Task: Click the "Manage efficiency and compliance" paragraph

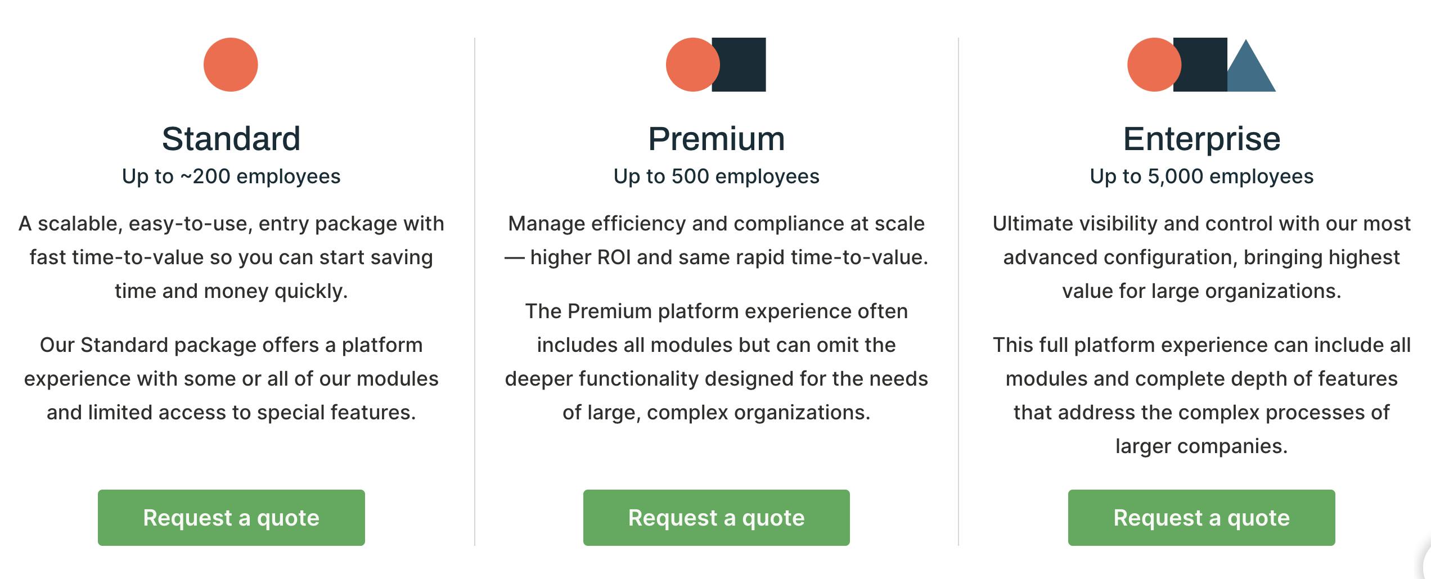Action: click(x=716, y=240)
